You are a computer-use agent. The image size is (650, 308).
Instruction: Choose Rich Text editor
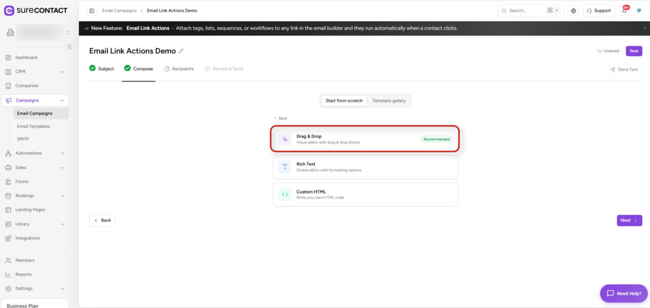366,167
